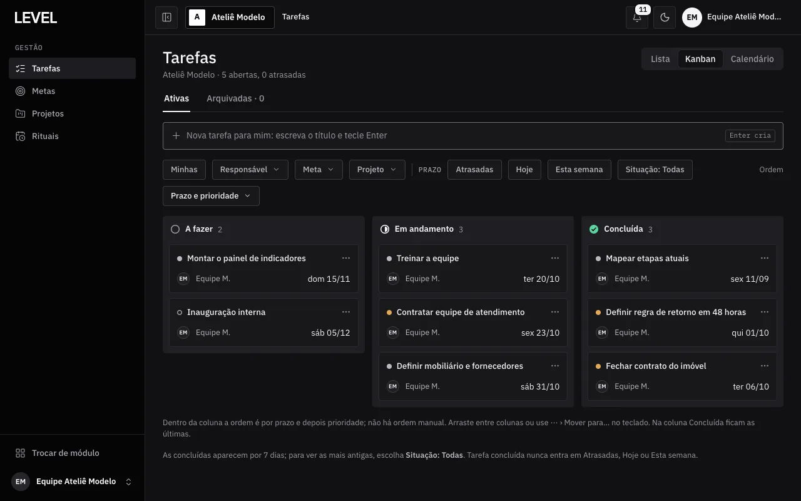Open options menu for Fechar contrato do imóvel
This screenshot has height=501, width=801.
(x=765, y=366)
